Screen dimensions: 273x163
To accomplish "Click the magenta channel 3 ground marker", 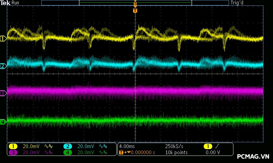I will tap(3, 93).
